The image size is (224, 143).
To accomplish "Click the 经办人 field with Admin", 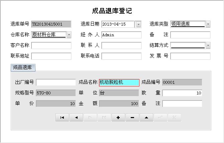I will (121, 35).
